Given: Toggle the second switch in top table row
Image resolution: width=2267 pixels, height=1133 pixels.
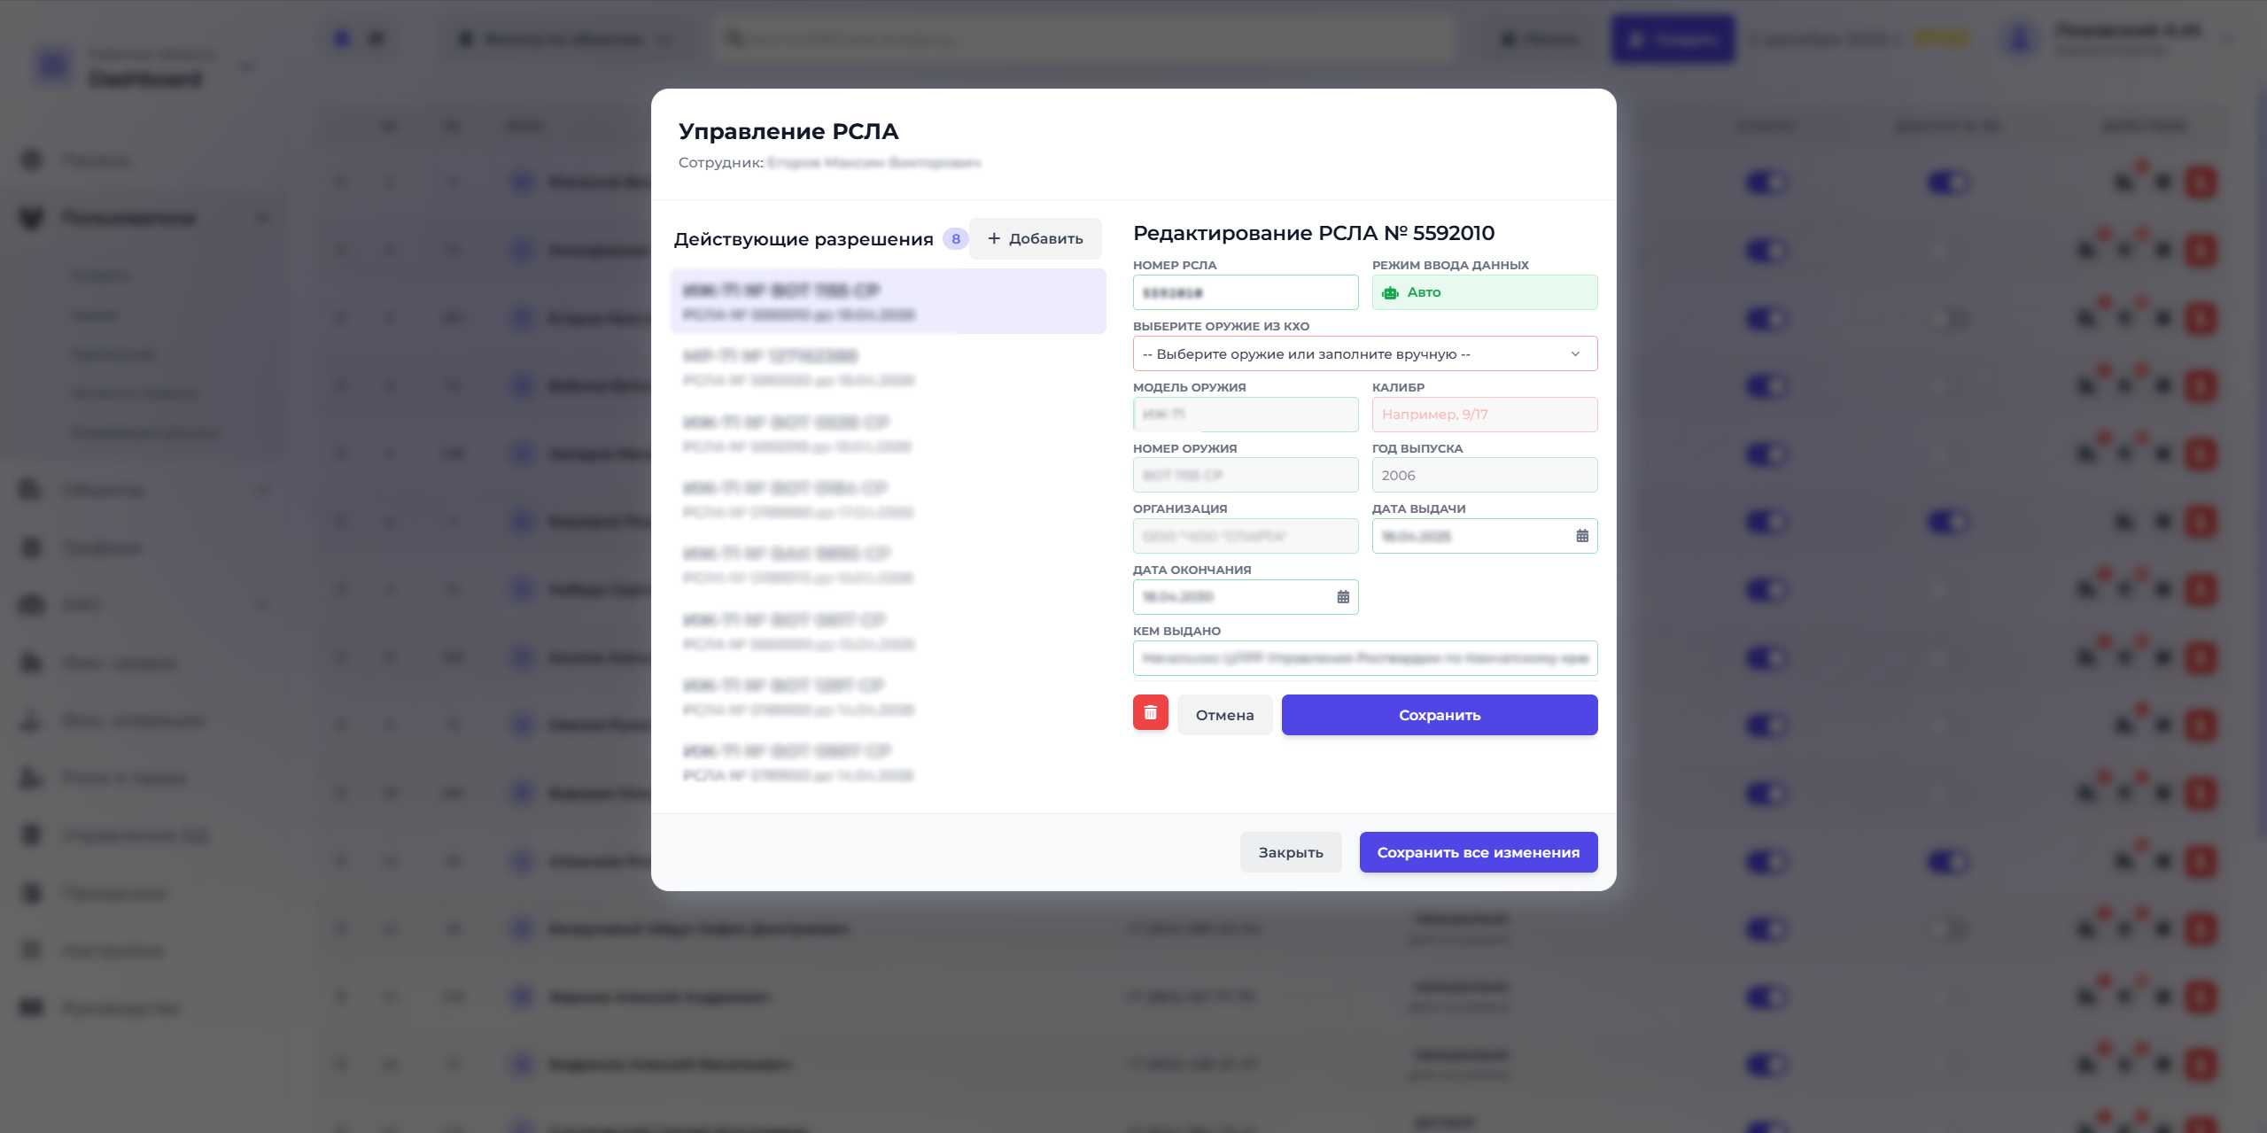Looking at the screenshot, I should 1947,182.
